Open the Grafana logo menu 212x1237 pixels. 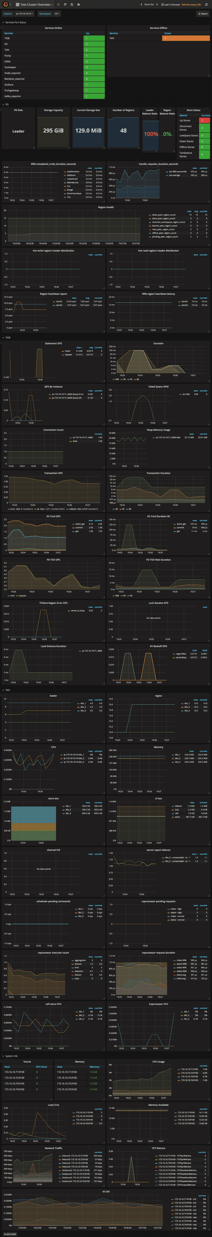(x=6, y=4)
